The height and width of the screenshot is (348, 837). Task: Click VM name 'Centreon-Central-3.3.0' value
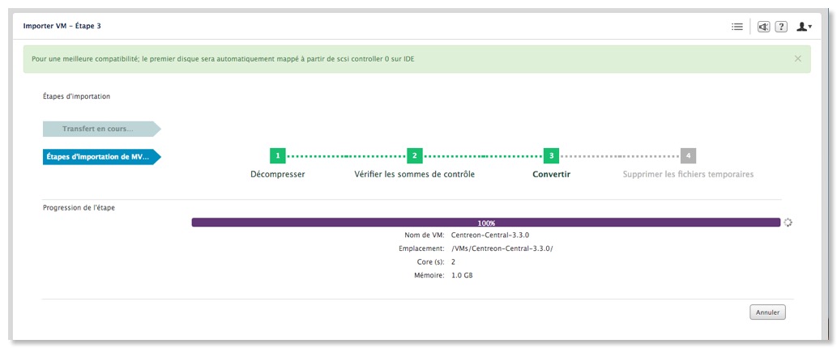(490, 235)
